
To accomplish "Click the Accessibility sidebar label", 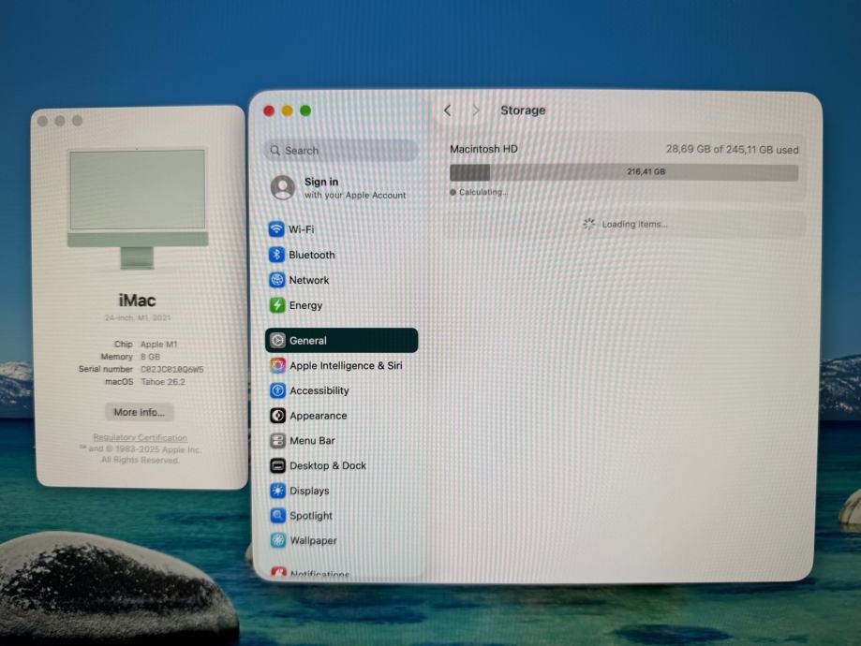I will pos(319,390).
